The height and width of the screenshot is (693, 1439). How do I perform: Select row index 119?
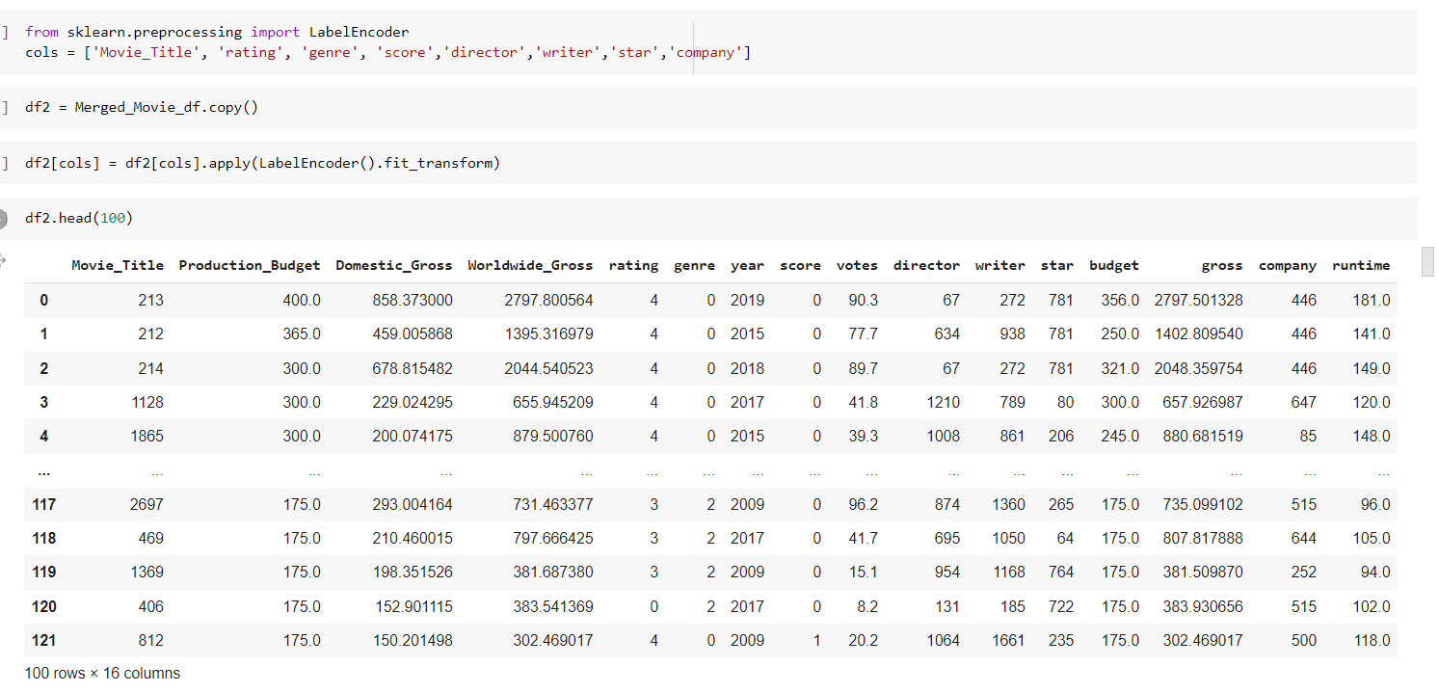[44, 572]
